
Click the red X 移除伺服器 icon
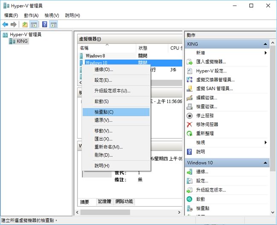pos(190,124)
